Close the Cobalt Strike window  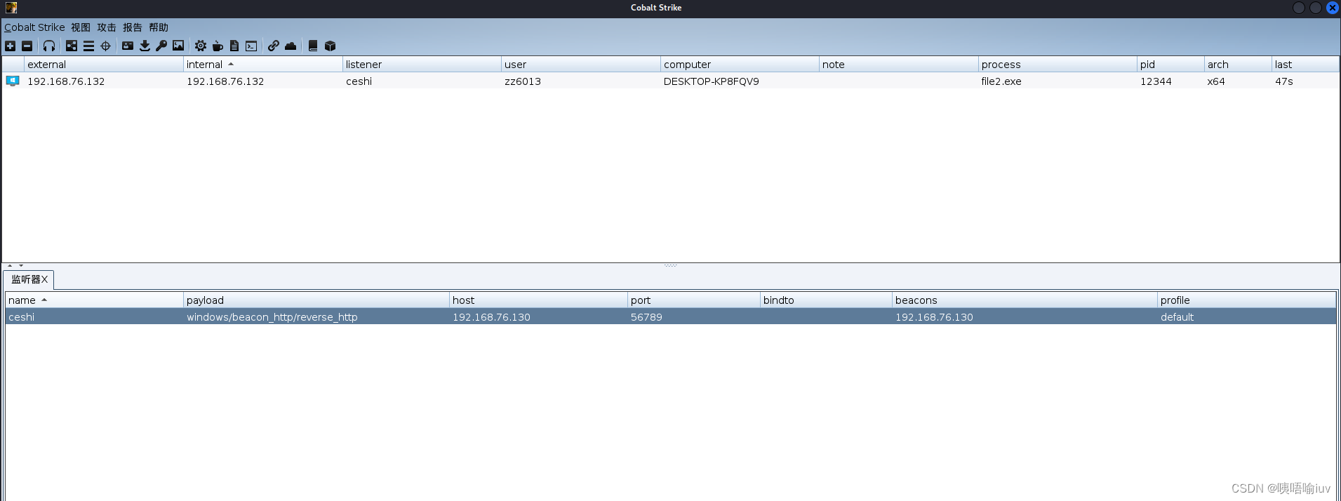1332,8
